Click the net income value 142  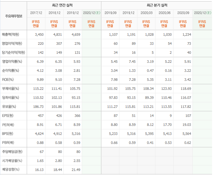point(41,53)
